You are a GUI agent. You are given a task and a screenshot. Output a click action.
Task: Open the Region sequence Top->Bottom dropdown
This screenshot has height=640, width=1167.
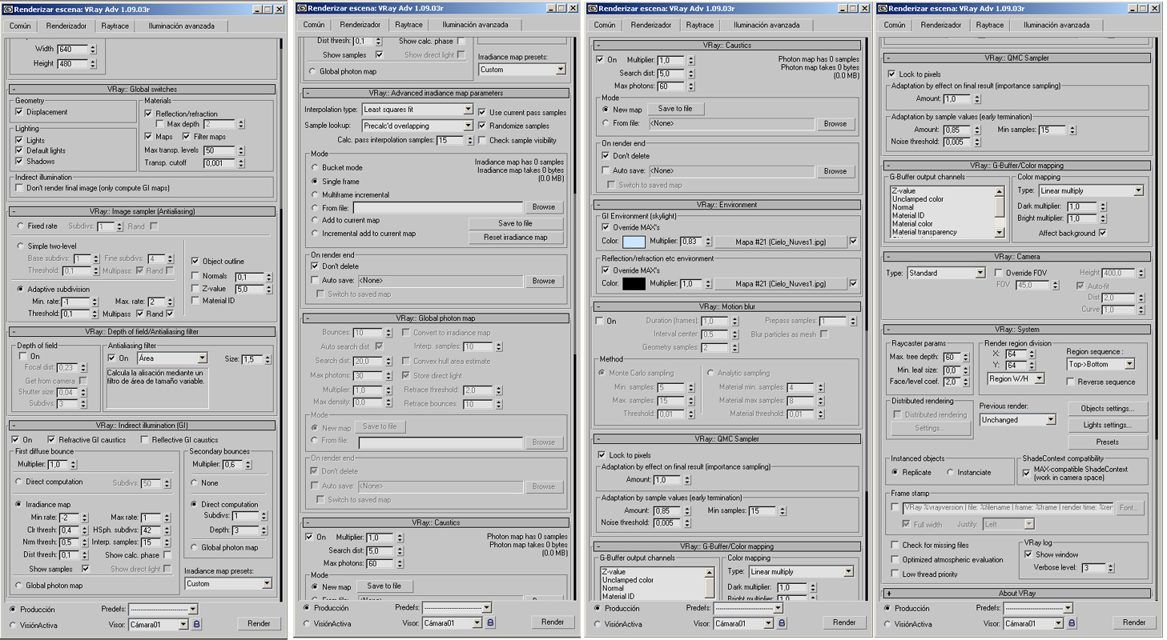(x=1101, y=364)
